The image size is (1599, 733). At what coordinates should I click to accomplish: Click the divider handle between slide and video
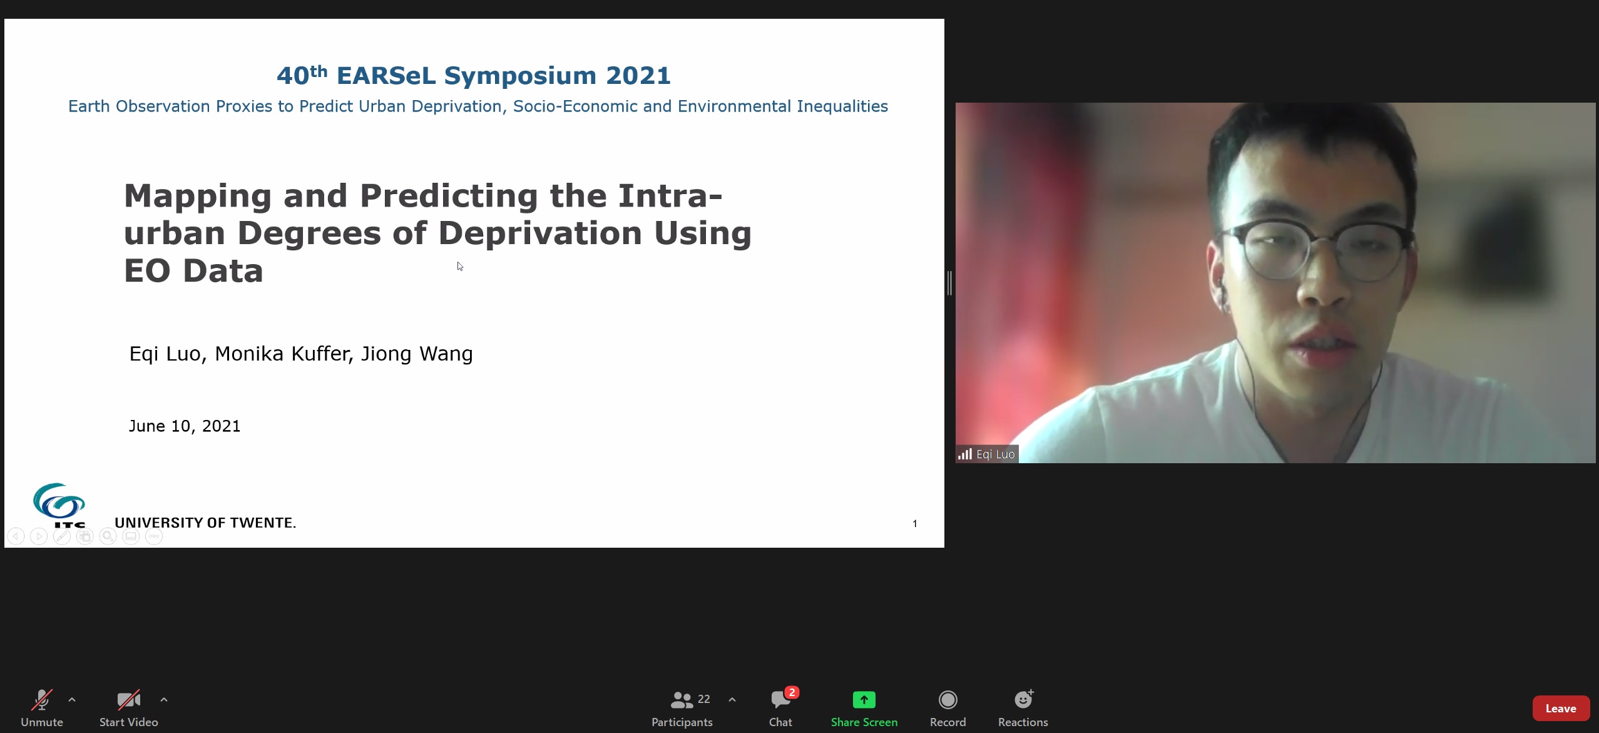point(950,283)
